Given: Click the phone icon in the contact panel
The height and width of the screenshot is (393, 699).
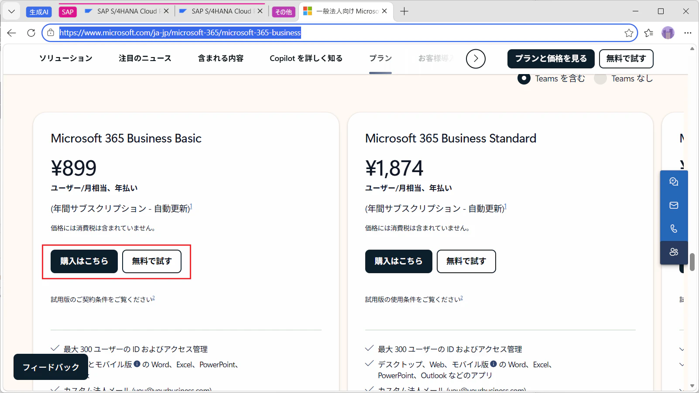Looking at the screenshot, I should (674, 229).
